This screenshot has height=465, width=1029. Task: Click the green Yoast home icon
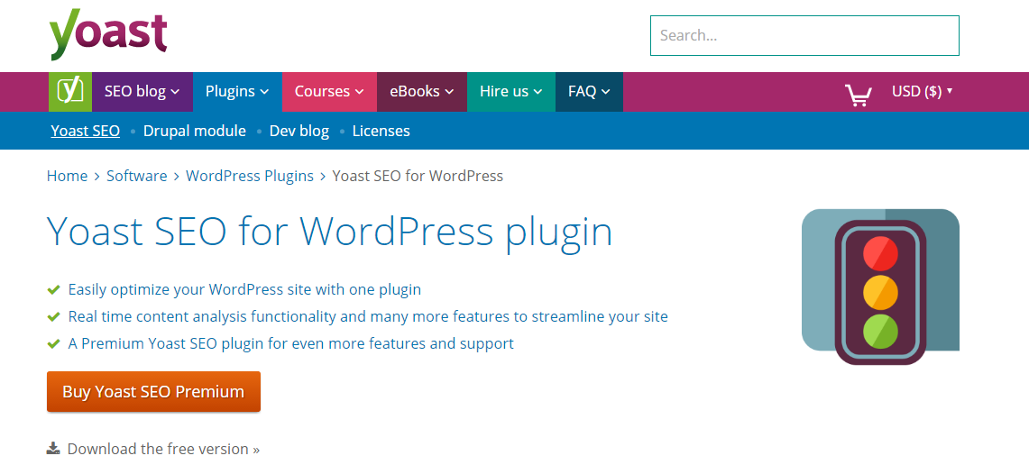pos(70,91)
